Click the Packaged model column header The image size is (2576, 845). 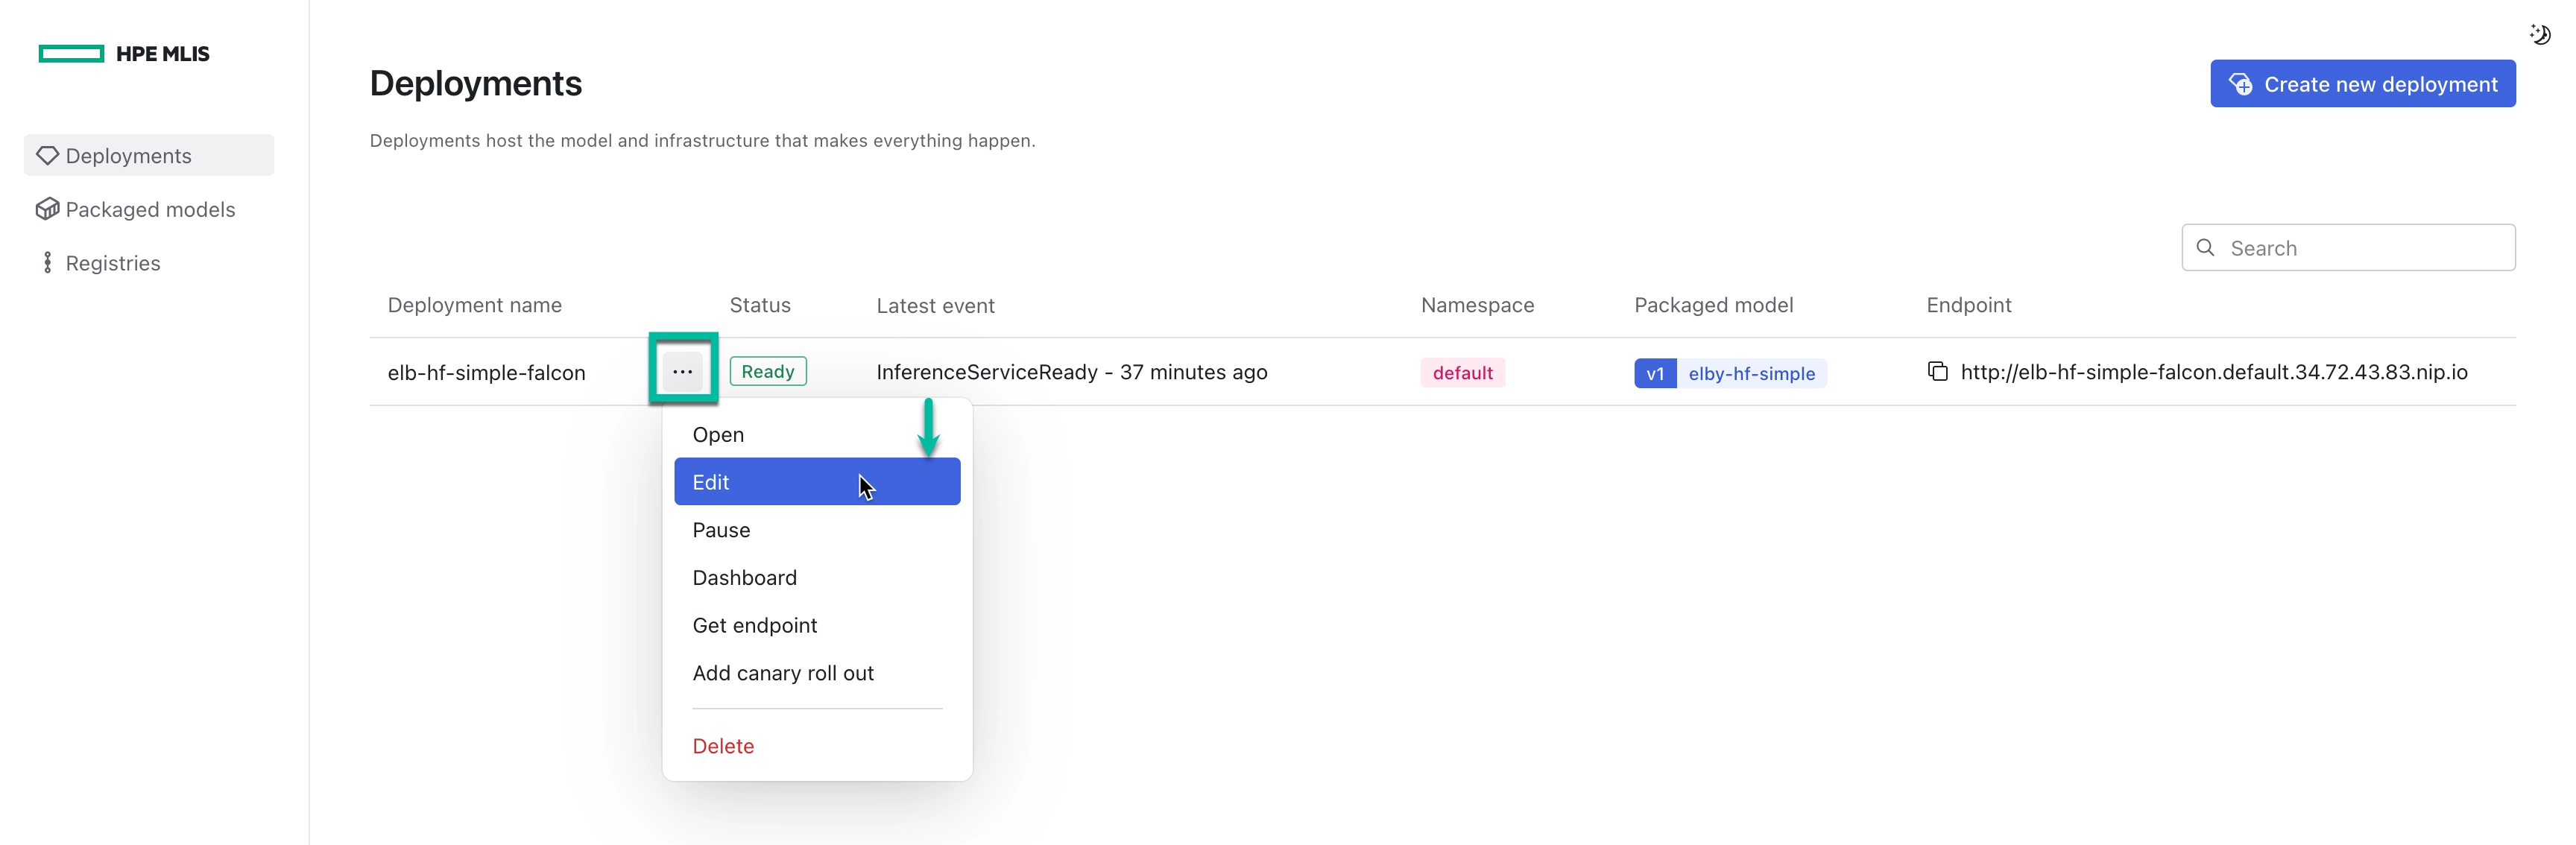[1713, 305]
